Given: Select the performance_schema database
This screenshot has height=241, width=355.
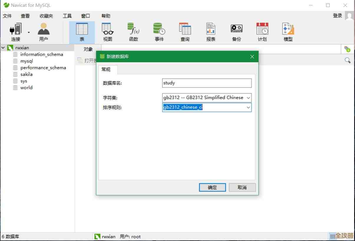Looking at the screenshot, I should point(43,68).
